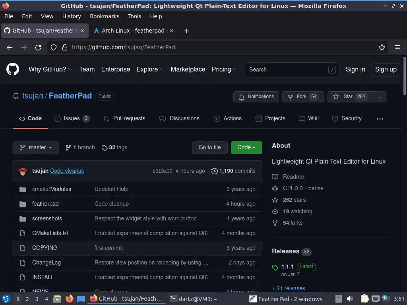Click the Go to file button
This screenshot has height=305, width=407.
210,148
